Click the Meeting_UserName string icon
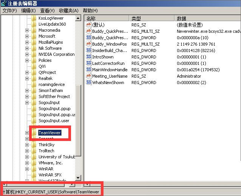 point(89,76)
